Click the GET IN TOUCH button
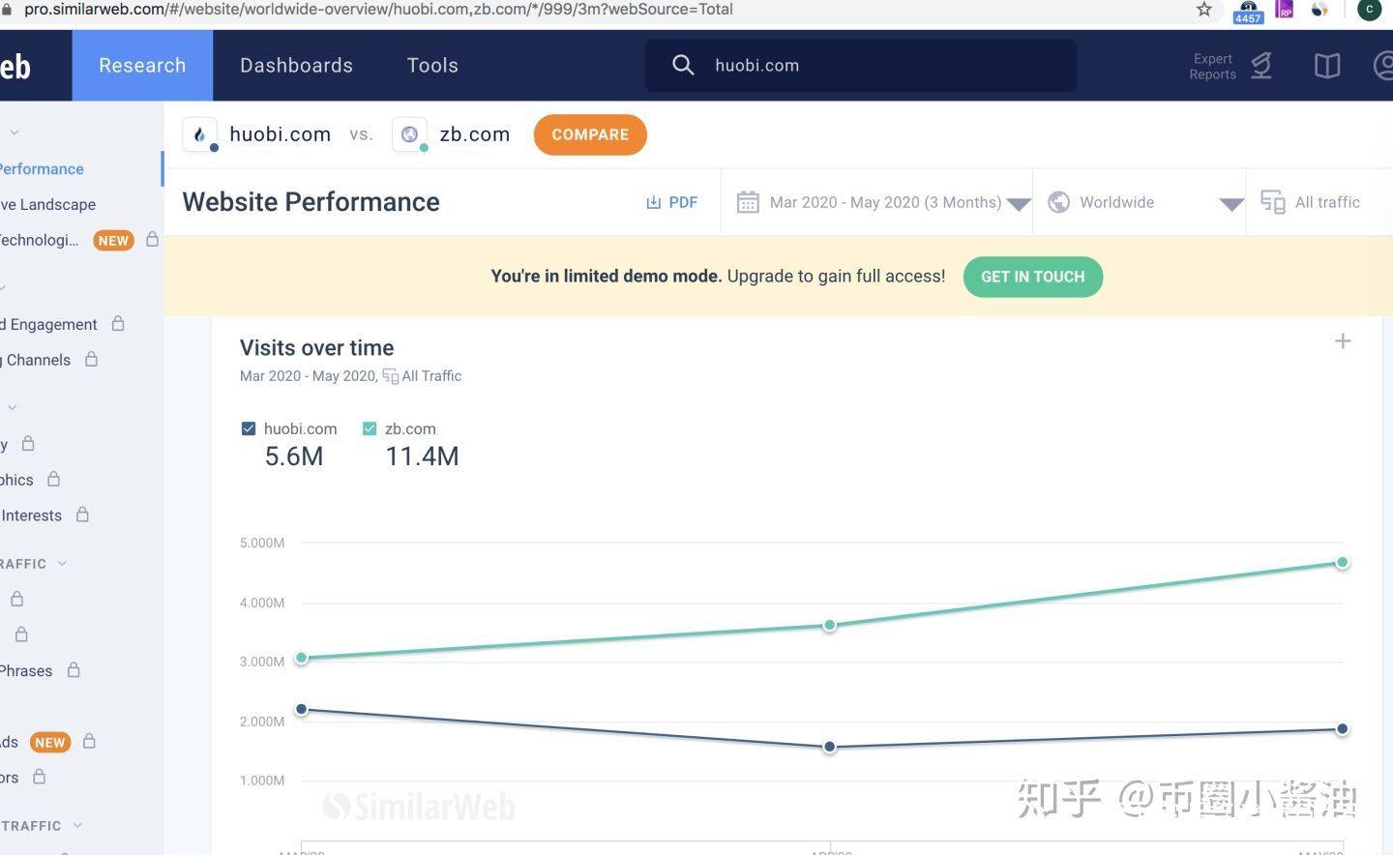 [1033, 277]
